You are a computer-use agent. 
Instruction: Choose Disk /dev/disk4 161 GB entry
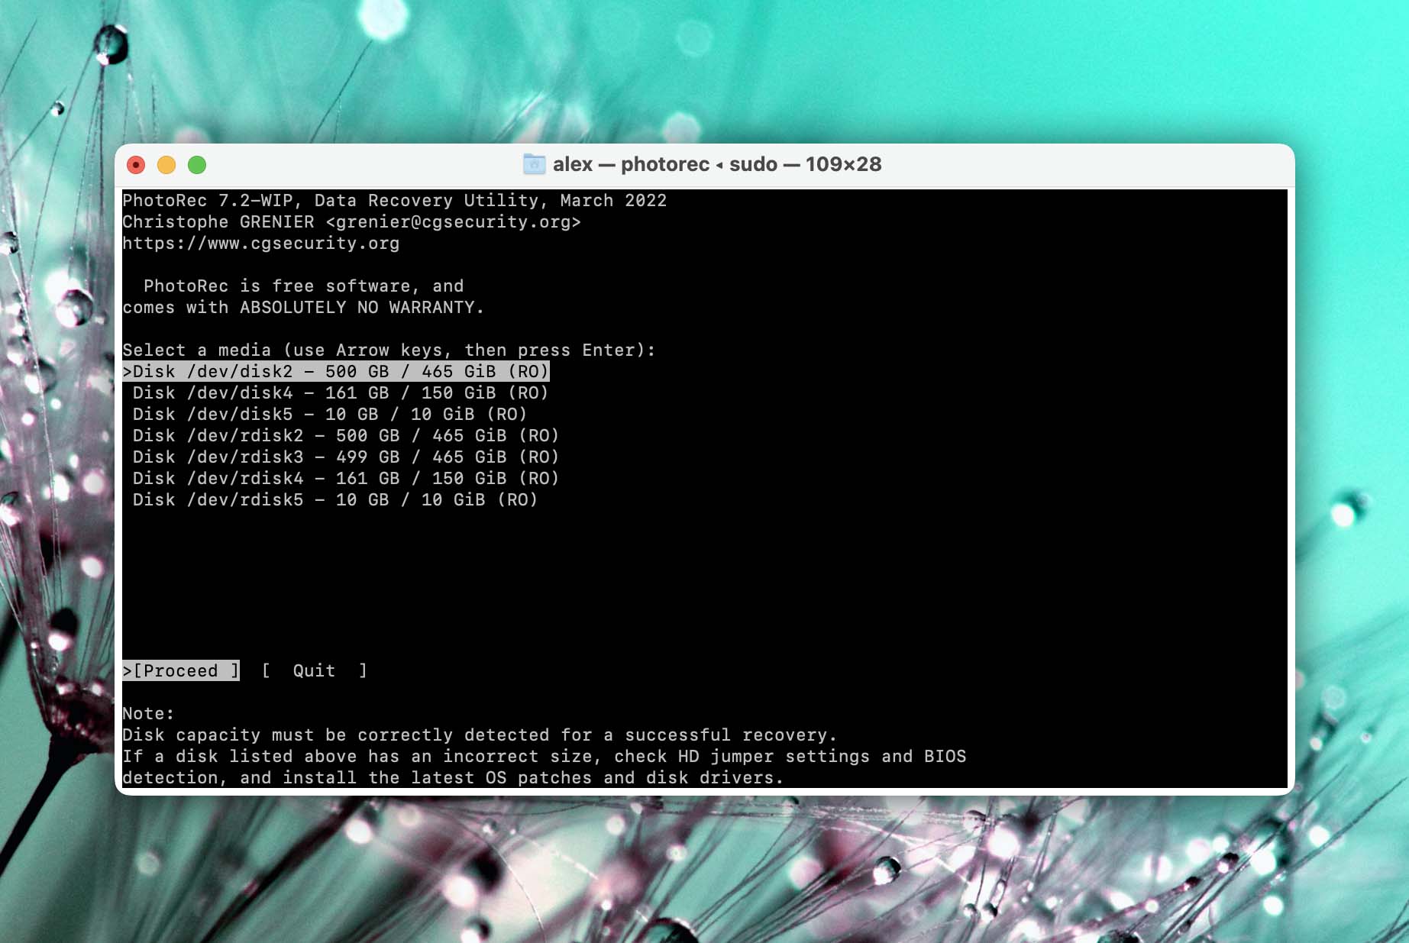point(340,393)
